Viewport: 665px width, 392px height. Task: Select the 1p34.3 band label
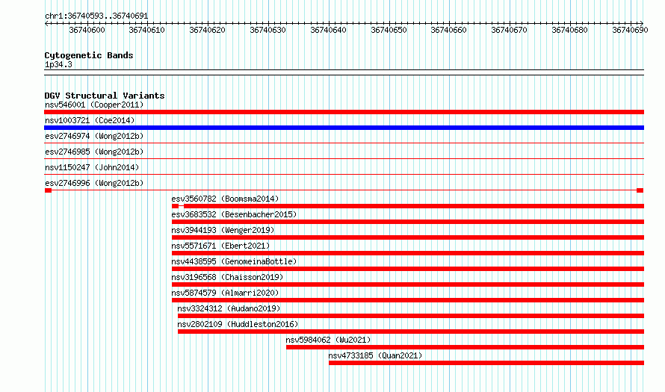tap(58, 65)
